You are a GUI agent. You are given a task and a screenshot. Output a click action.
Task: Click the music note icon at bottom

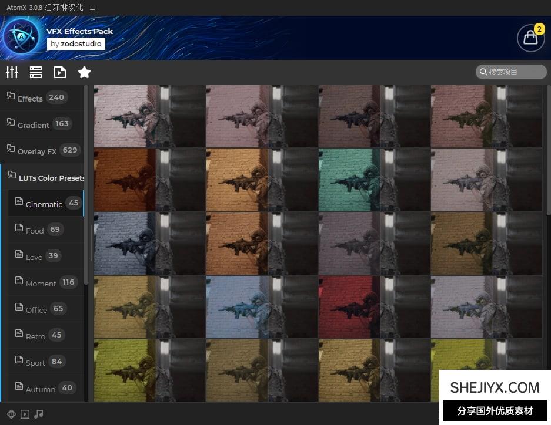[39, 414]
